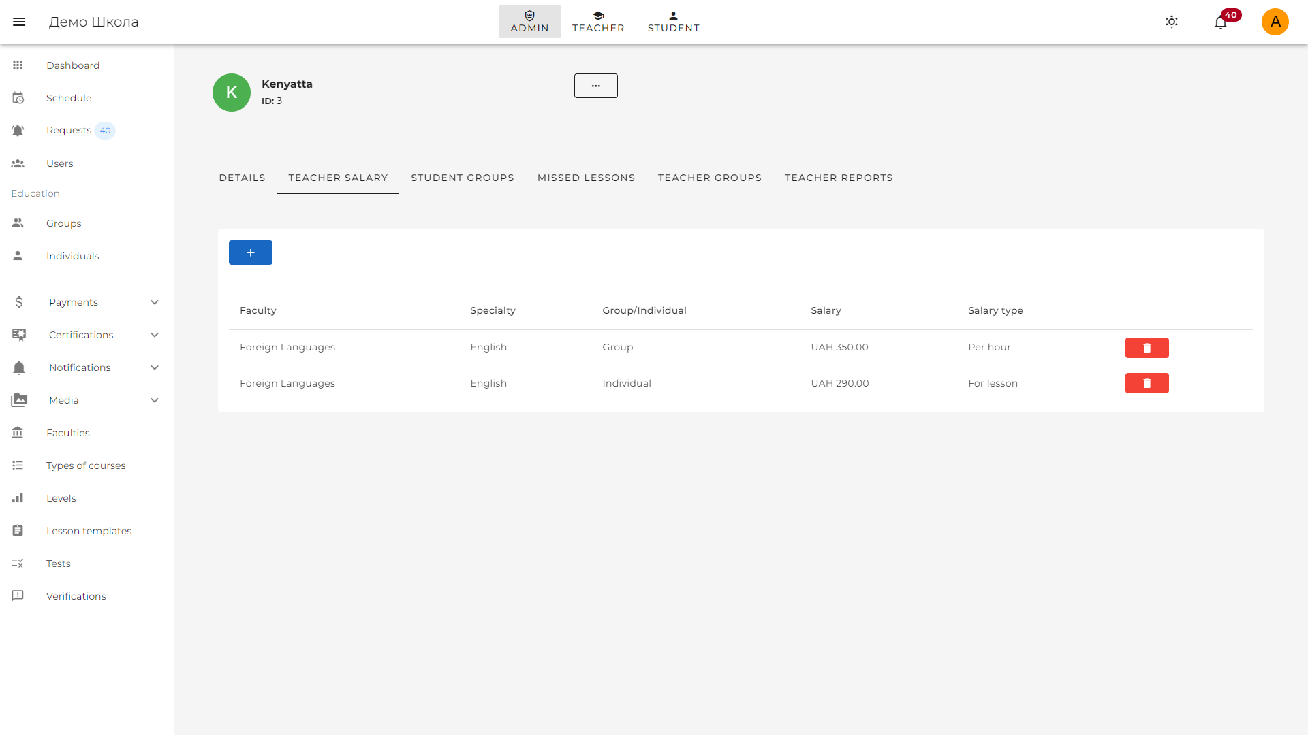The height and width of the screenshot is (735, 1308).
Task: Delete the Individual salary row UAH 290.00
Action: coord(1147,383)
